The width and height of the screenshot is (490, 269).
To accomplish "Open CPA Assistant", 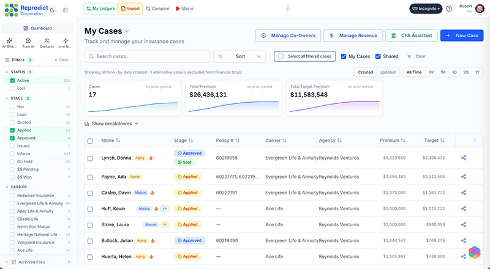I will click(x=411, y=35).
